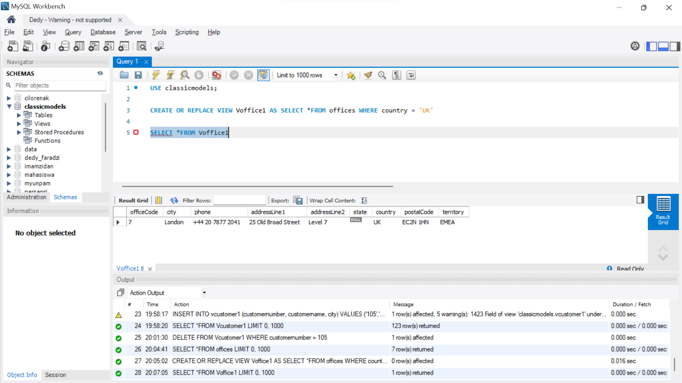Screen dimensions: 682x383
Task: Save query to snippets with star icon
Action: 351,75
